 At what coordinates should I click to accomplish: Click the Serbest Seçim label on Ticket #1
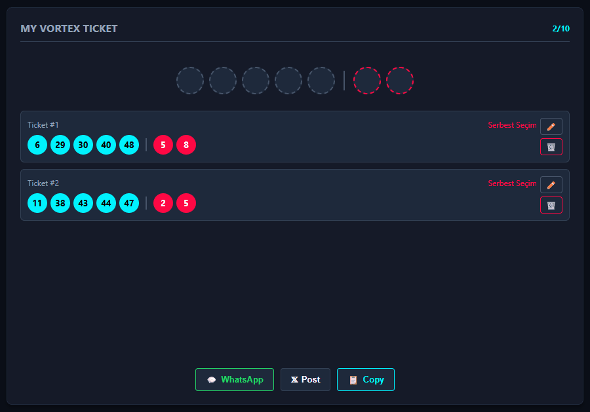click(x=512, y=125)
